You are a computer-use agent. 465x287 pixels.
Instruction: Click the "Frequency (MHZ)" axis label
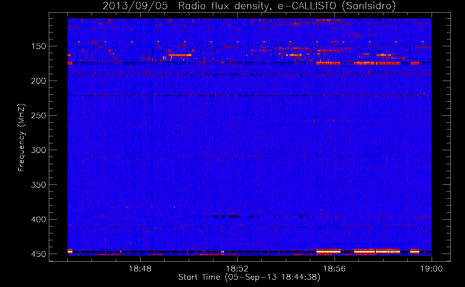[x=22, y=138]
